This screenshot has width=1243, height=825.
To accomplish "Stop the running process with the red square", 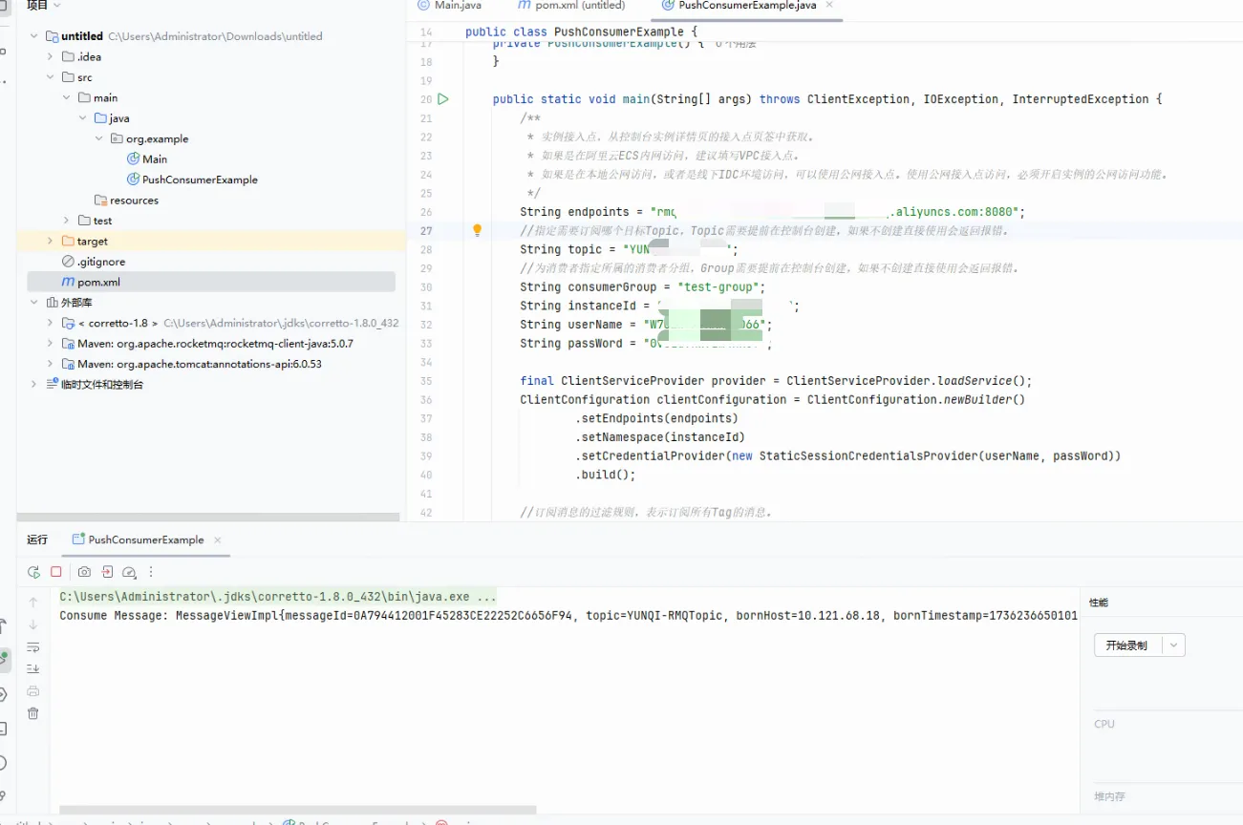I will pos(56,572).
